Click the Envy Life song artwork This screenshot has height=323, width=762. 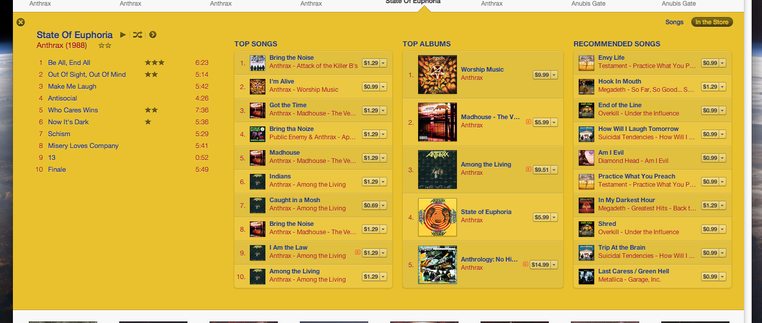pyautogui.click(x=586, y=62)
